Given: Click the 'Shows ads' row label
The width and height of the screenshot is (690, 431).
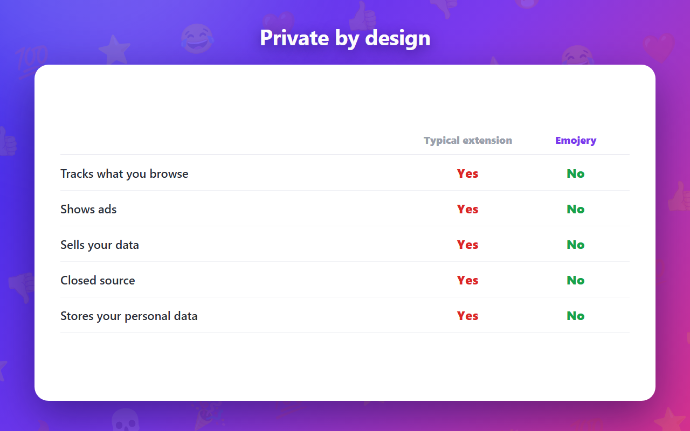Looking at the screenshot, I should click(88, 209).
